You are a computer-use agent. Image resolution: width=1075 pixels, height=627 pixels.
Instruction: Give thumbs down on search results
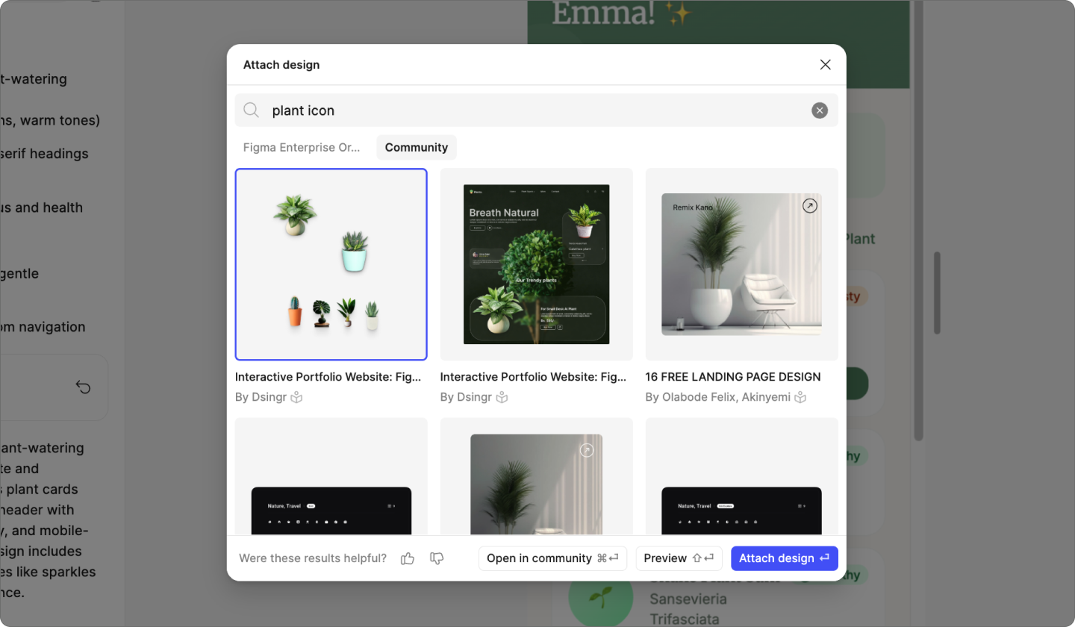click(436, 558)
